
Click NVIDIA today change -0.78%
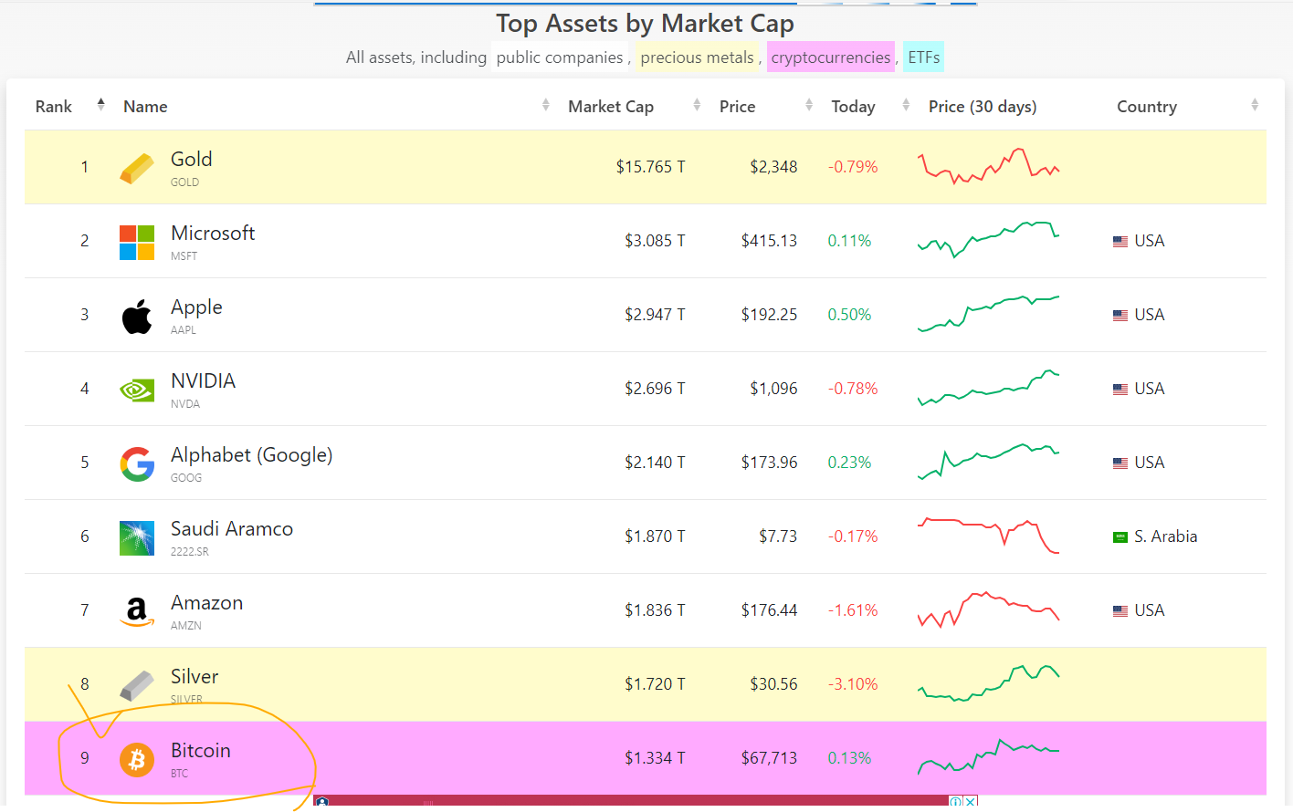coord(853,389)
